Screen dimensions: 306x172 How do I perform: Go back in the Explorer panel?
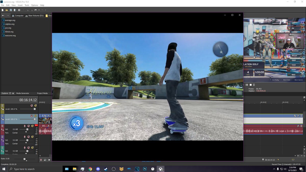(3, 16)
